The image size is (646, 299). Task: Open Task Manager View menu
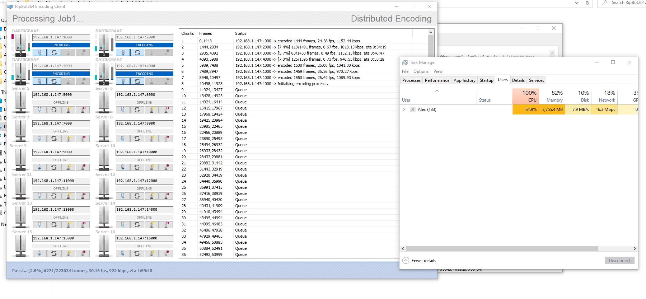pyautogui.click(x=438, y=71)
